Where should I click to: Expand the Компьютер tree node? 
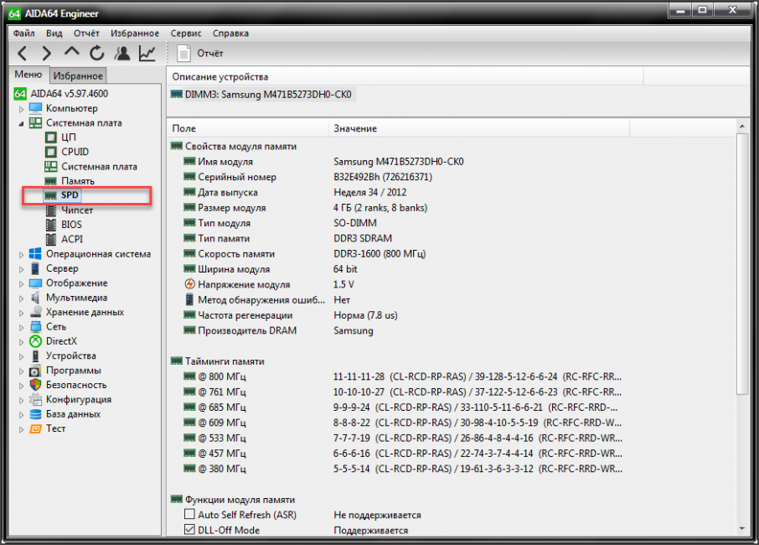click(23, 108)
